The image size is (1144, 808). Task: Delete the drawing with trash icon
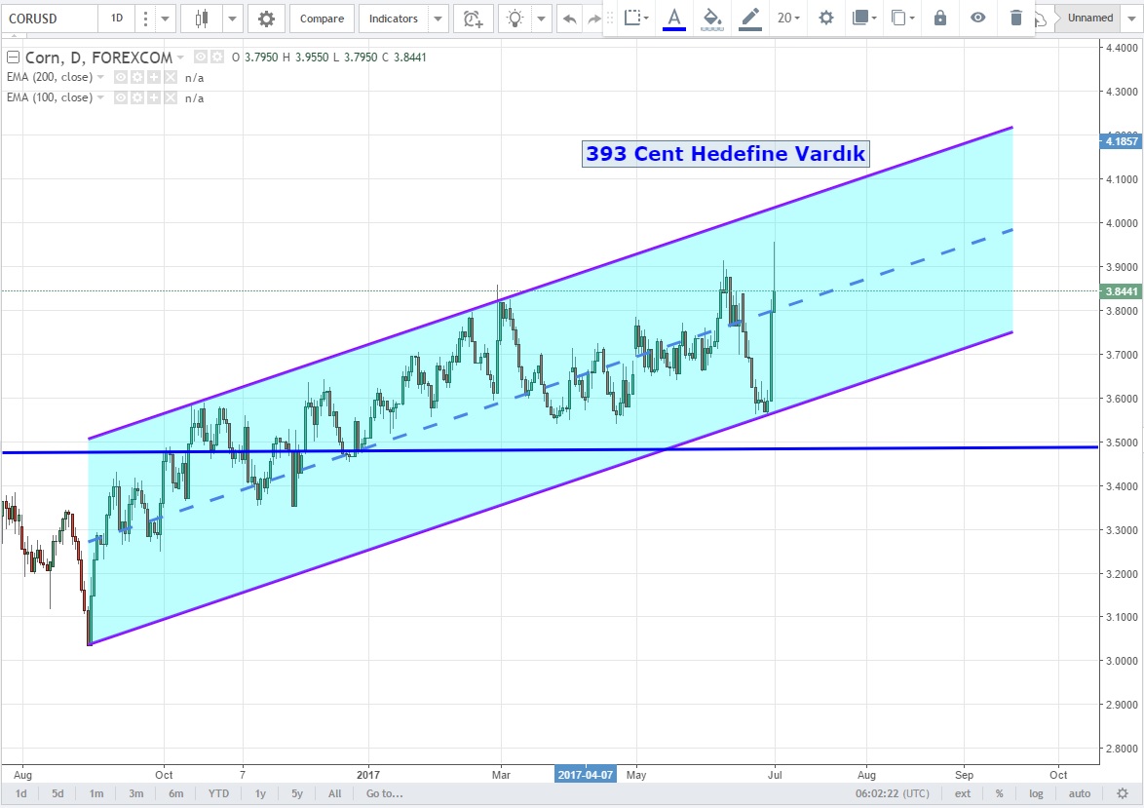1016,18
